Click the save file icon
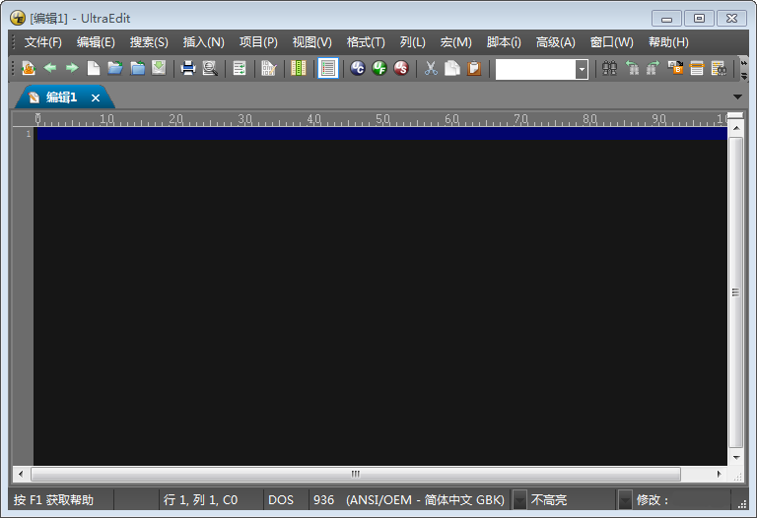The width and height of the screenshot is (757, 518). 159,68
